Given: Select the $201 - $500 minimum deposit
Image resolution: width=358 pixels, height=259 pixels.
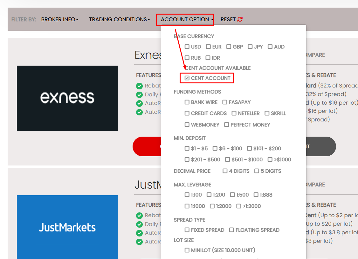Looking at the screenshot, I should coord(187,159).
